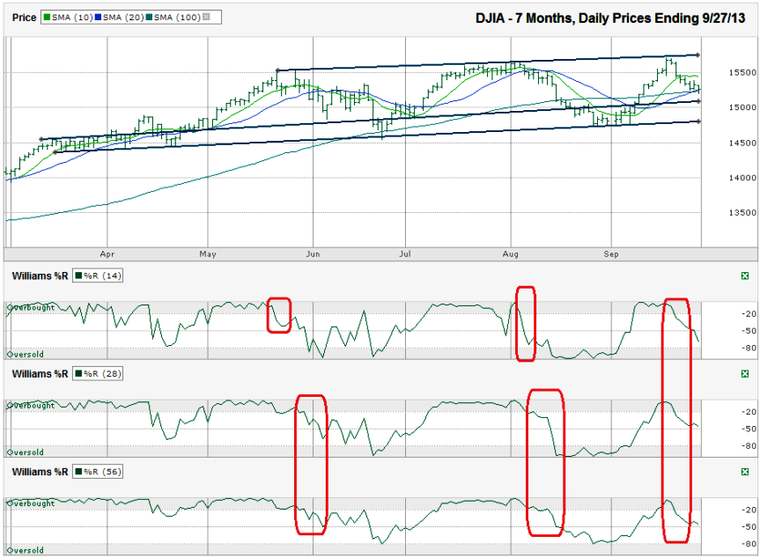Click the -50 axis value in %R (28) panel
The width and height of the screenshot is (760, 558).
[x=749, y=429]
